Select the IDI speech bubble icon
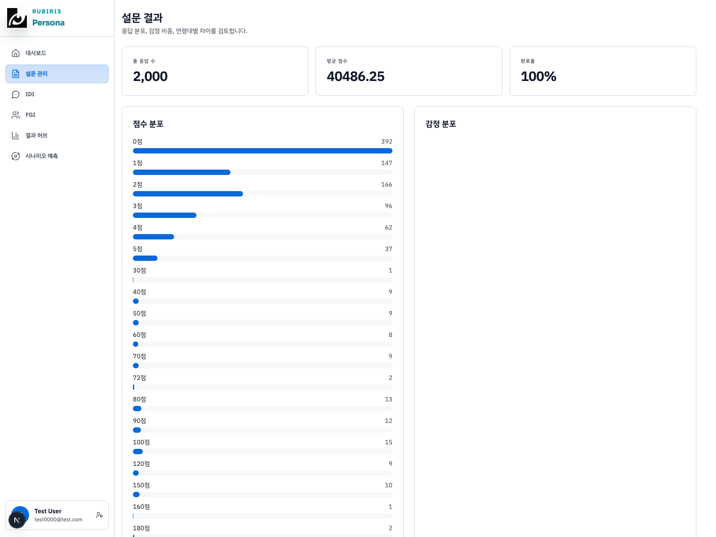This screenshot has width=716, height=537. (16, 94)
